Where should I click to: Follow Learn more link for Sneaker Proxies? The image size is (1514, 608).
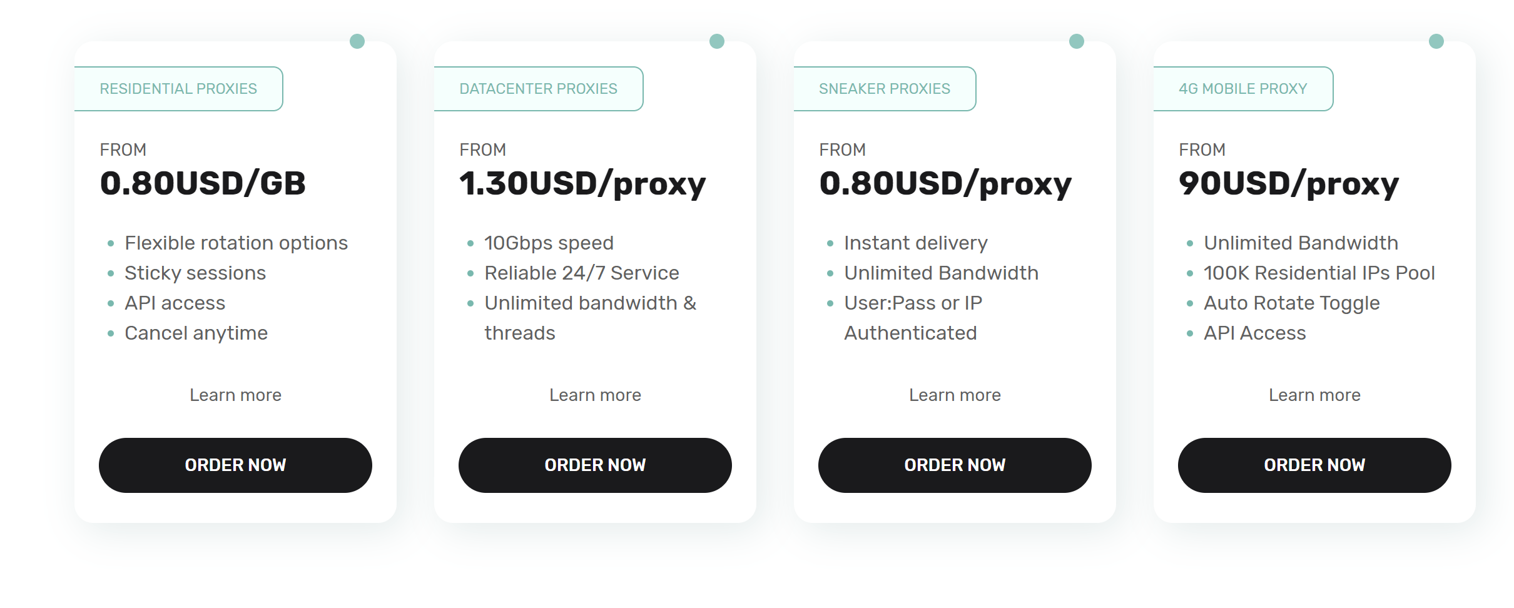955,395
